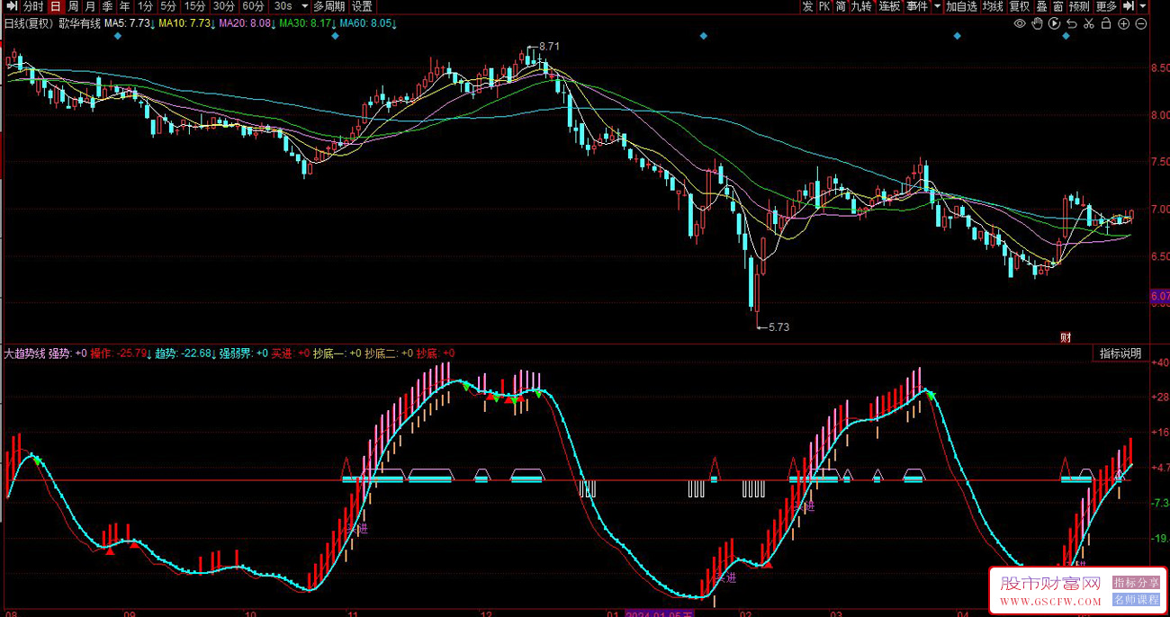Screen dimensions: 1170x617
Task: Open 设置 settings
Action: pyautogui.click(x=362, y=6)
